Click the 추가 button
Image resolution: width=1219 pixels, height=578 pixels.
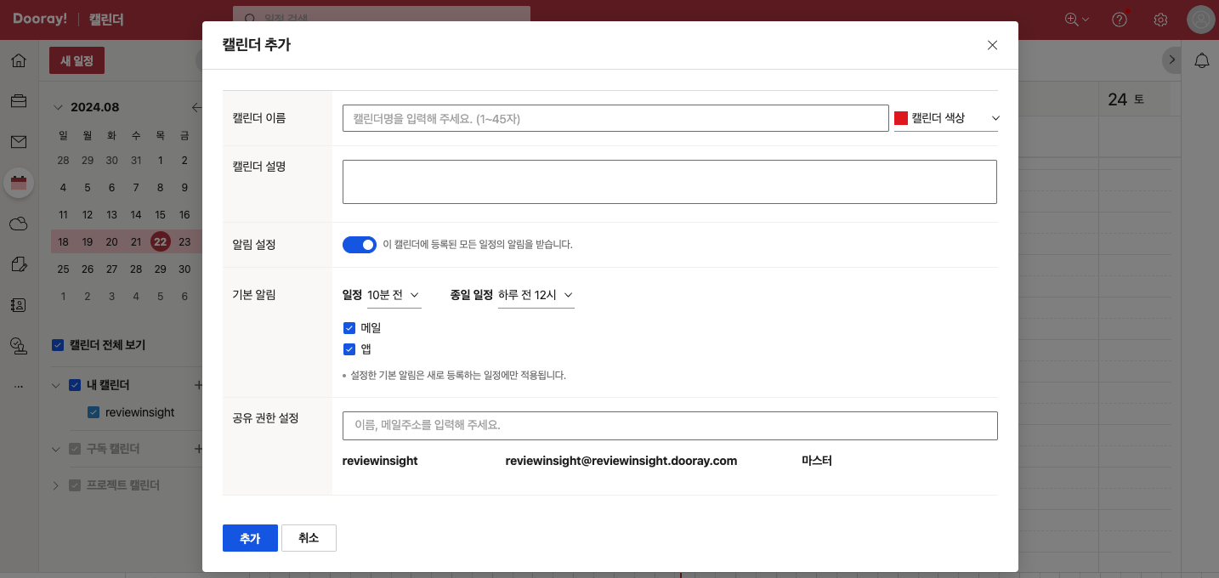click(x=250, y=538)
